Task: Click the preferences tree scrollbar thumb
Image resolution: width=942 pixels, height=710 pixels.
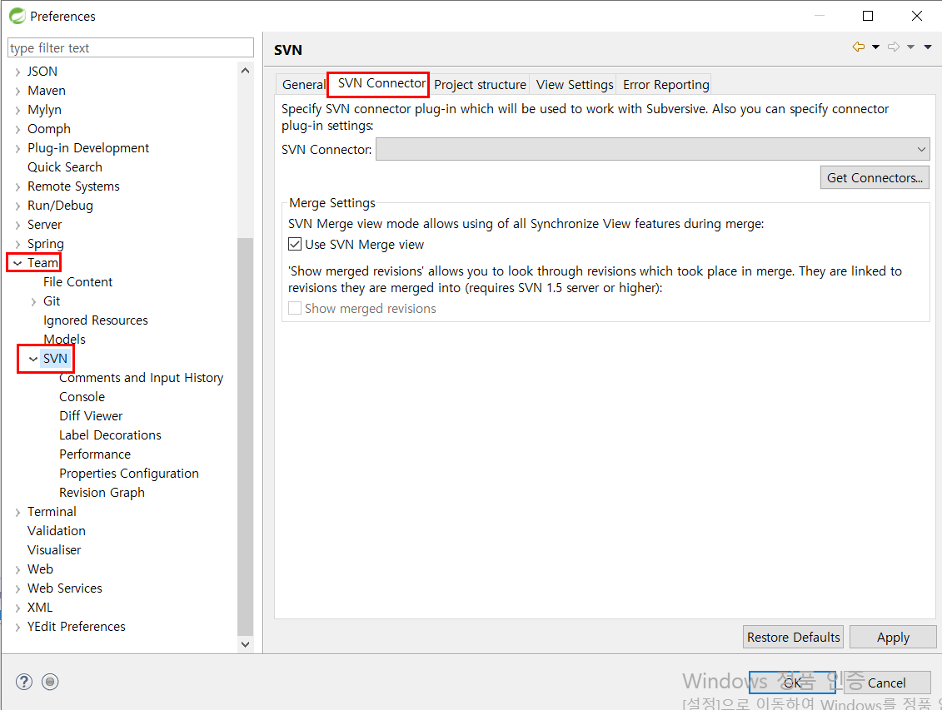Action: pos(245,436)
